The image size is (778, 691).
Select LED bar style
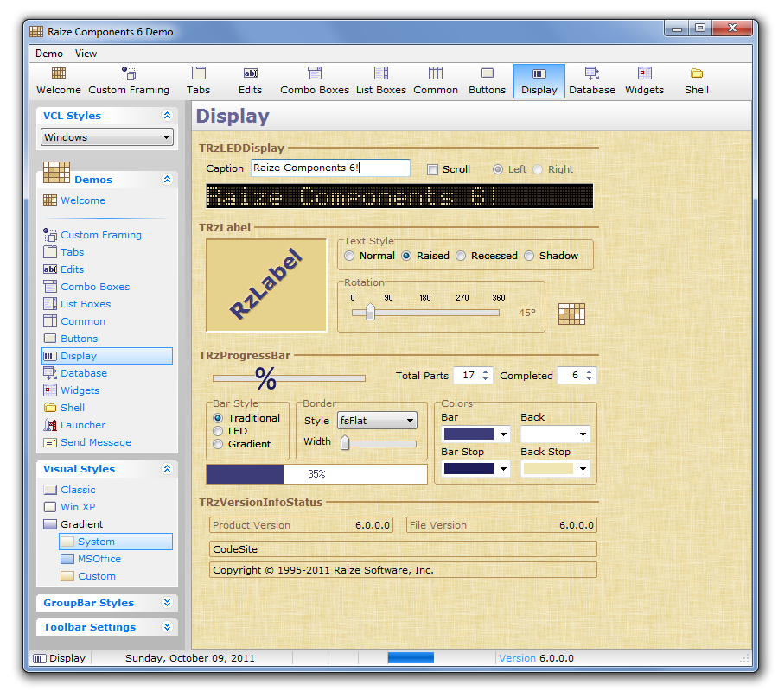(x=218, y=431)
